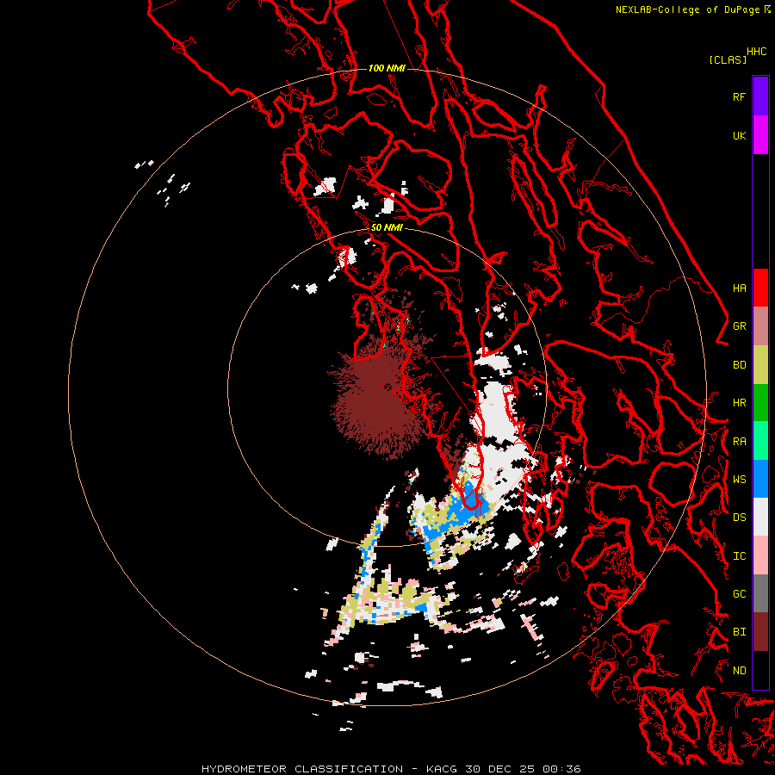The height and width of the screenshot is (775, 775).
Task: Click the RF purple legend swatch
Action: pyautogui.click(x=760, y=96)
